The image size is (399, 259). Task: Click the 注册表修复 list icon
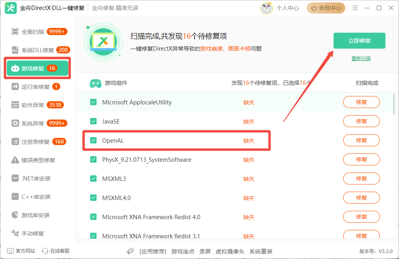coord(15,141)
